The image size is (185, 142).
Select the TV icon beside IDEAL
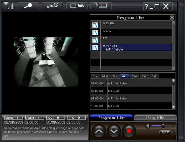95,33
